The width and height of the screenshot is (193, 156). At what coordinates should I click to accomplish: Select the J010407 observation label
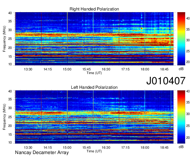point(166,81)
